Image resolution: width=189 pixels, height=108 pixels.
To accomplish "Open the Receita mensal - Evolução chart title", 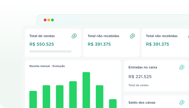I will pyautogui.click(x=47, y=66).
